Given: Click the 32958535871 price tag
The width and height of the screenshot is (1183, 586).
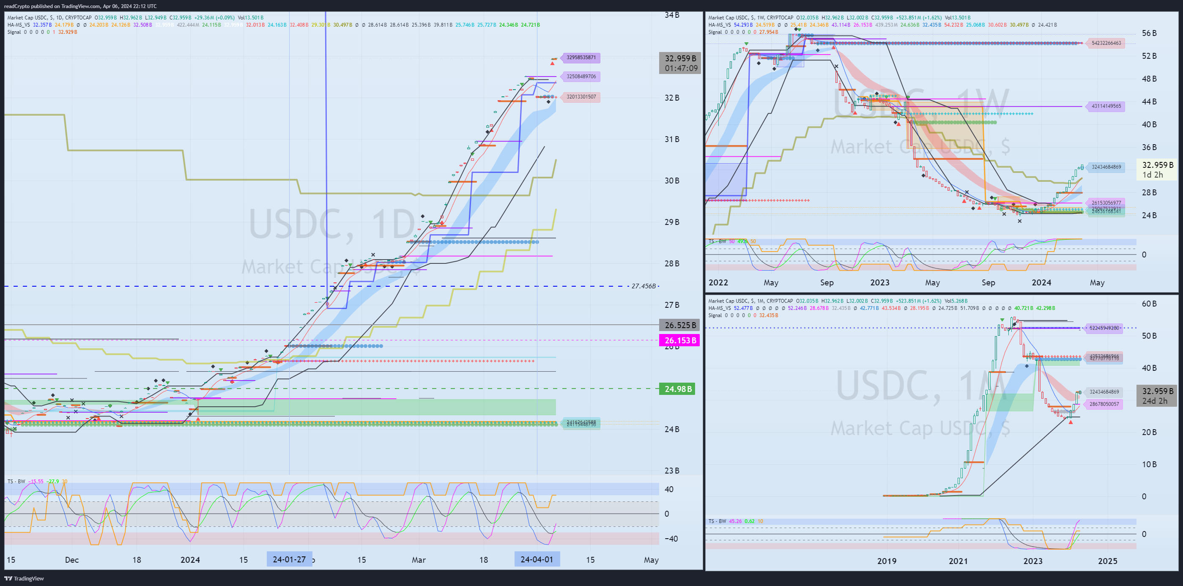Looking at the screenshot, I should click(x=581, y=58).
